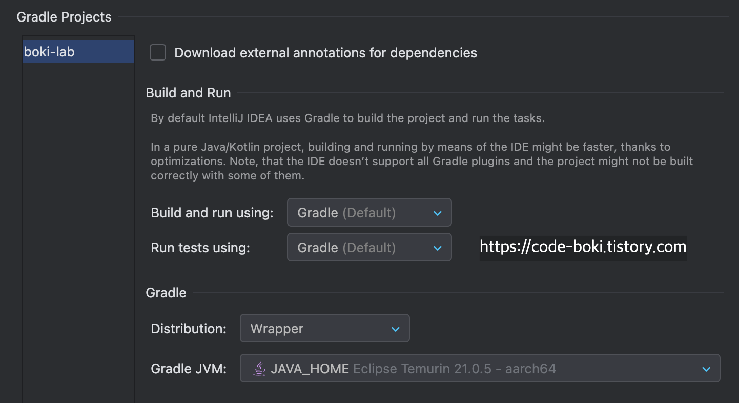Click the Run tests using label
Screen dimensions: 739x403
coord(200,248)
